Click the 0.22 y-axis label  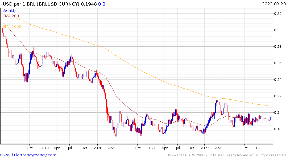click(278, 96)
